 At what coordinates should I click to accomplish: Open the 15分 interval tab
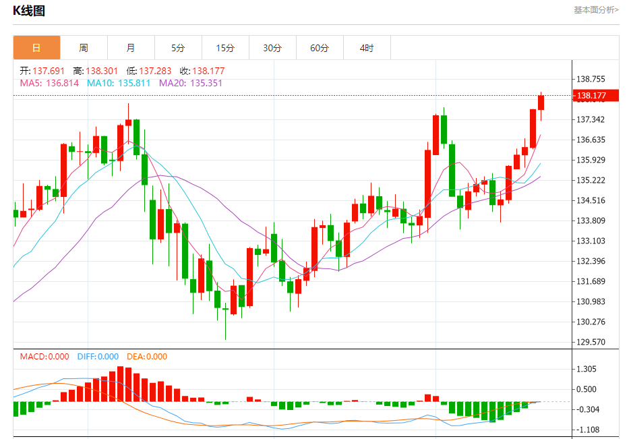[x=225, y=48]
